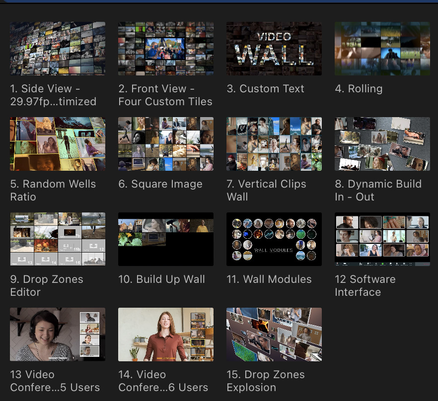
Task: Select the Rolling preset thumbnail
Action: tap(382, 49)
